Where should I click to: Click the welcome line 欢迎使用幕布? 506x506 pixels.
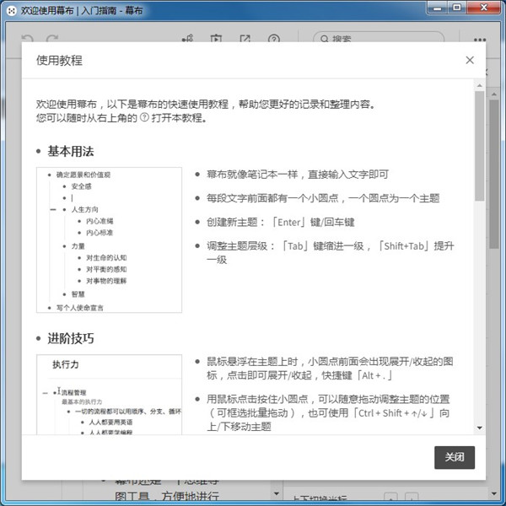click(x=205, y=105)
